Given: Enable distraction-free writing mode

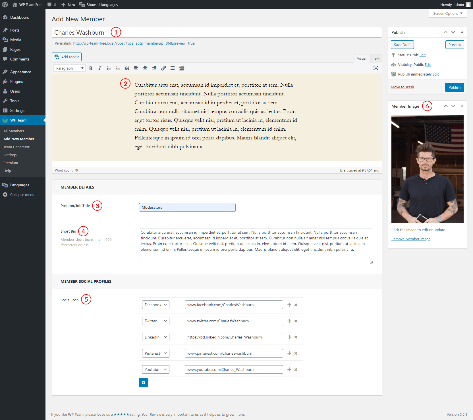Looking at the screenshot, I should [376, 68].
